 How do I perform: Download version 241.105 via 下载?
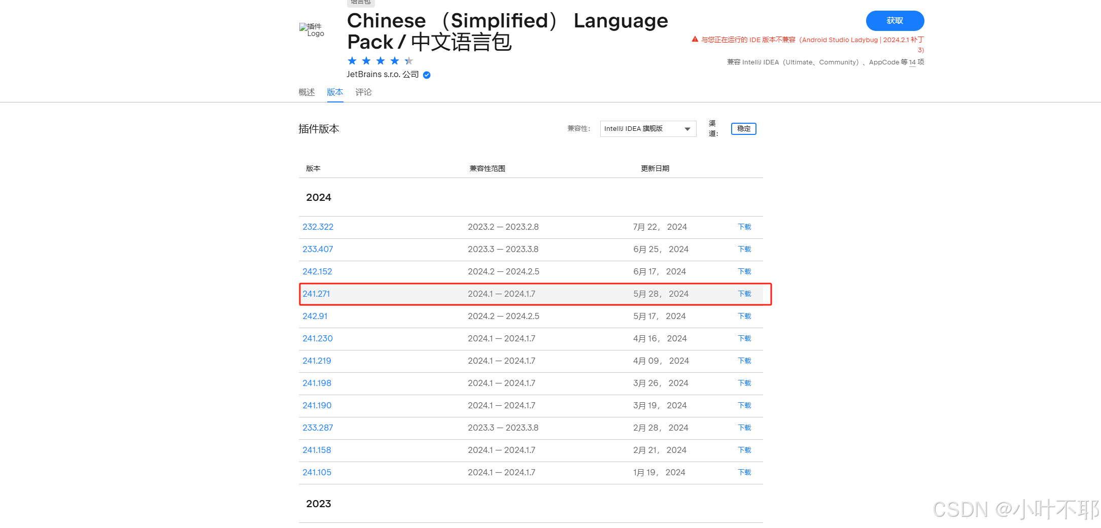coord(744,473)
